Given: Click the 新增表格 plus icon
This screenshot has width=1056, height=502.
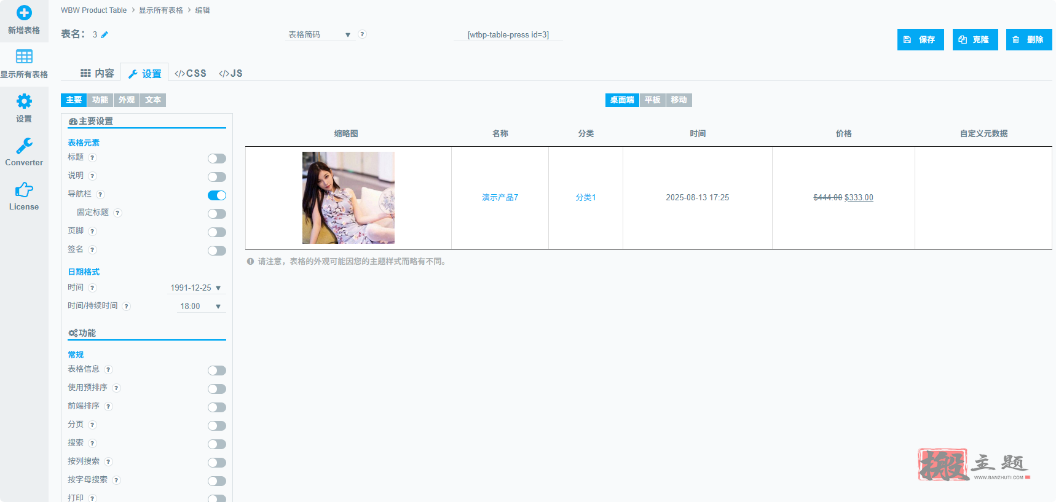Looking at the screenshot, I should coord(24,13).
